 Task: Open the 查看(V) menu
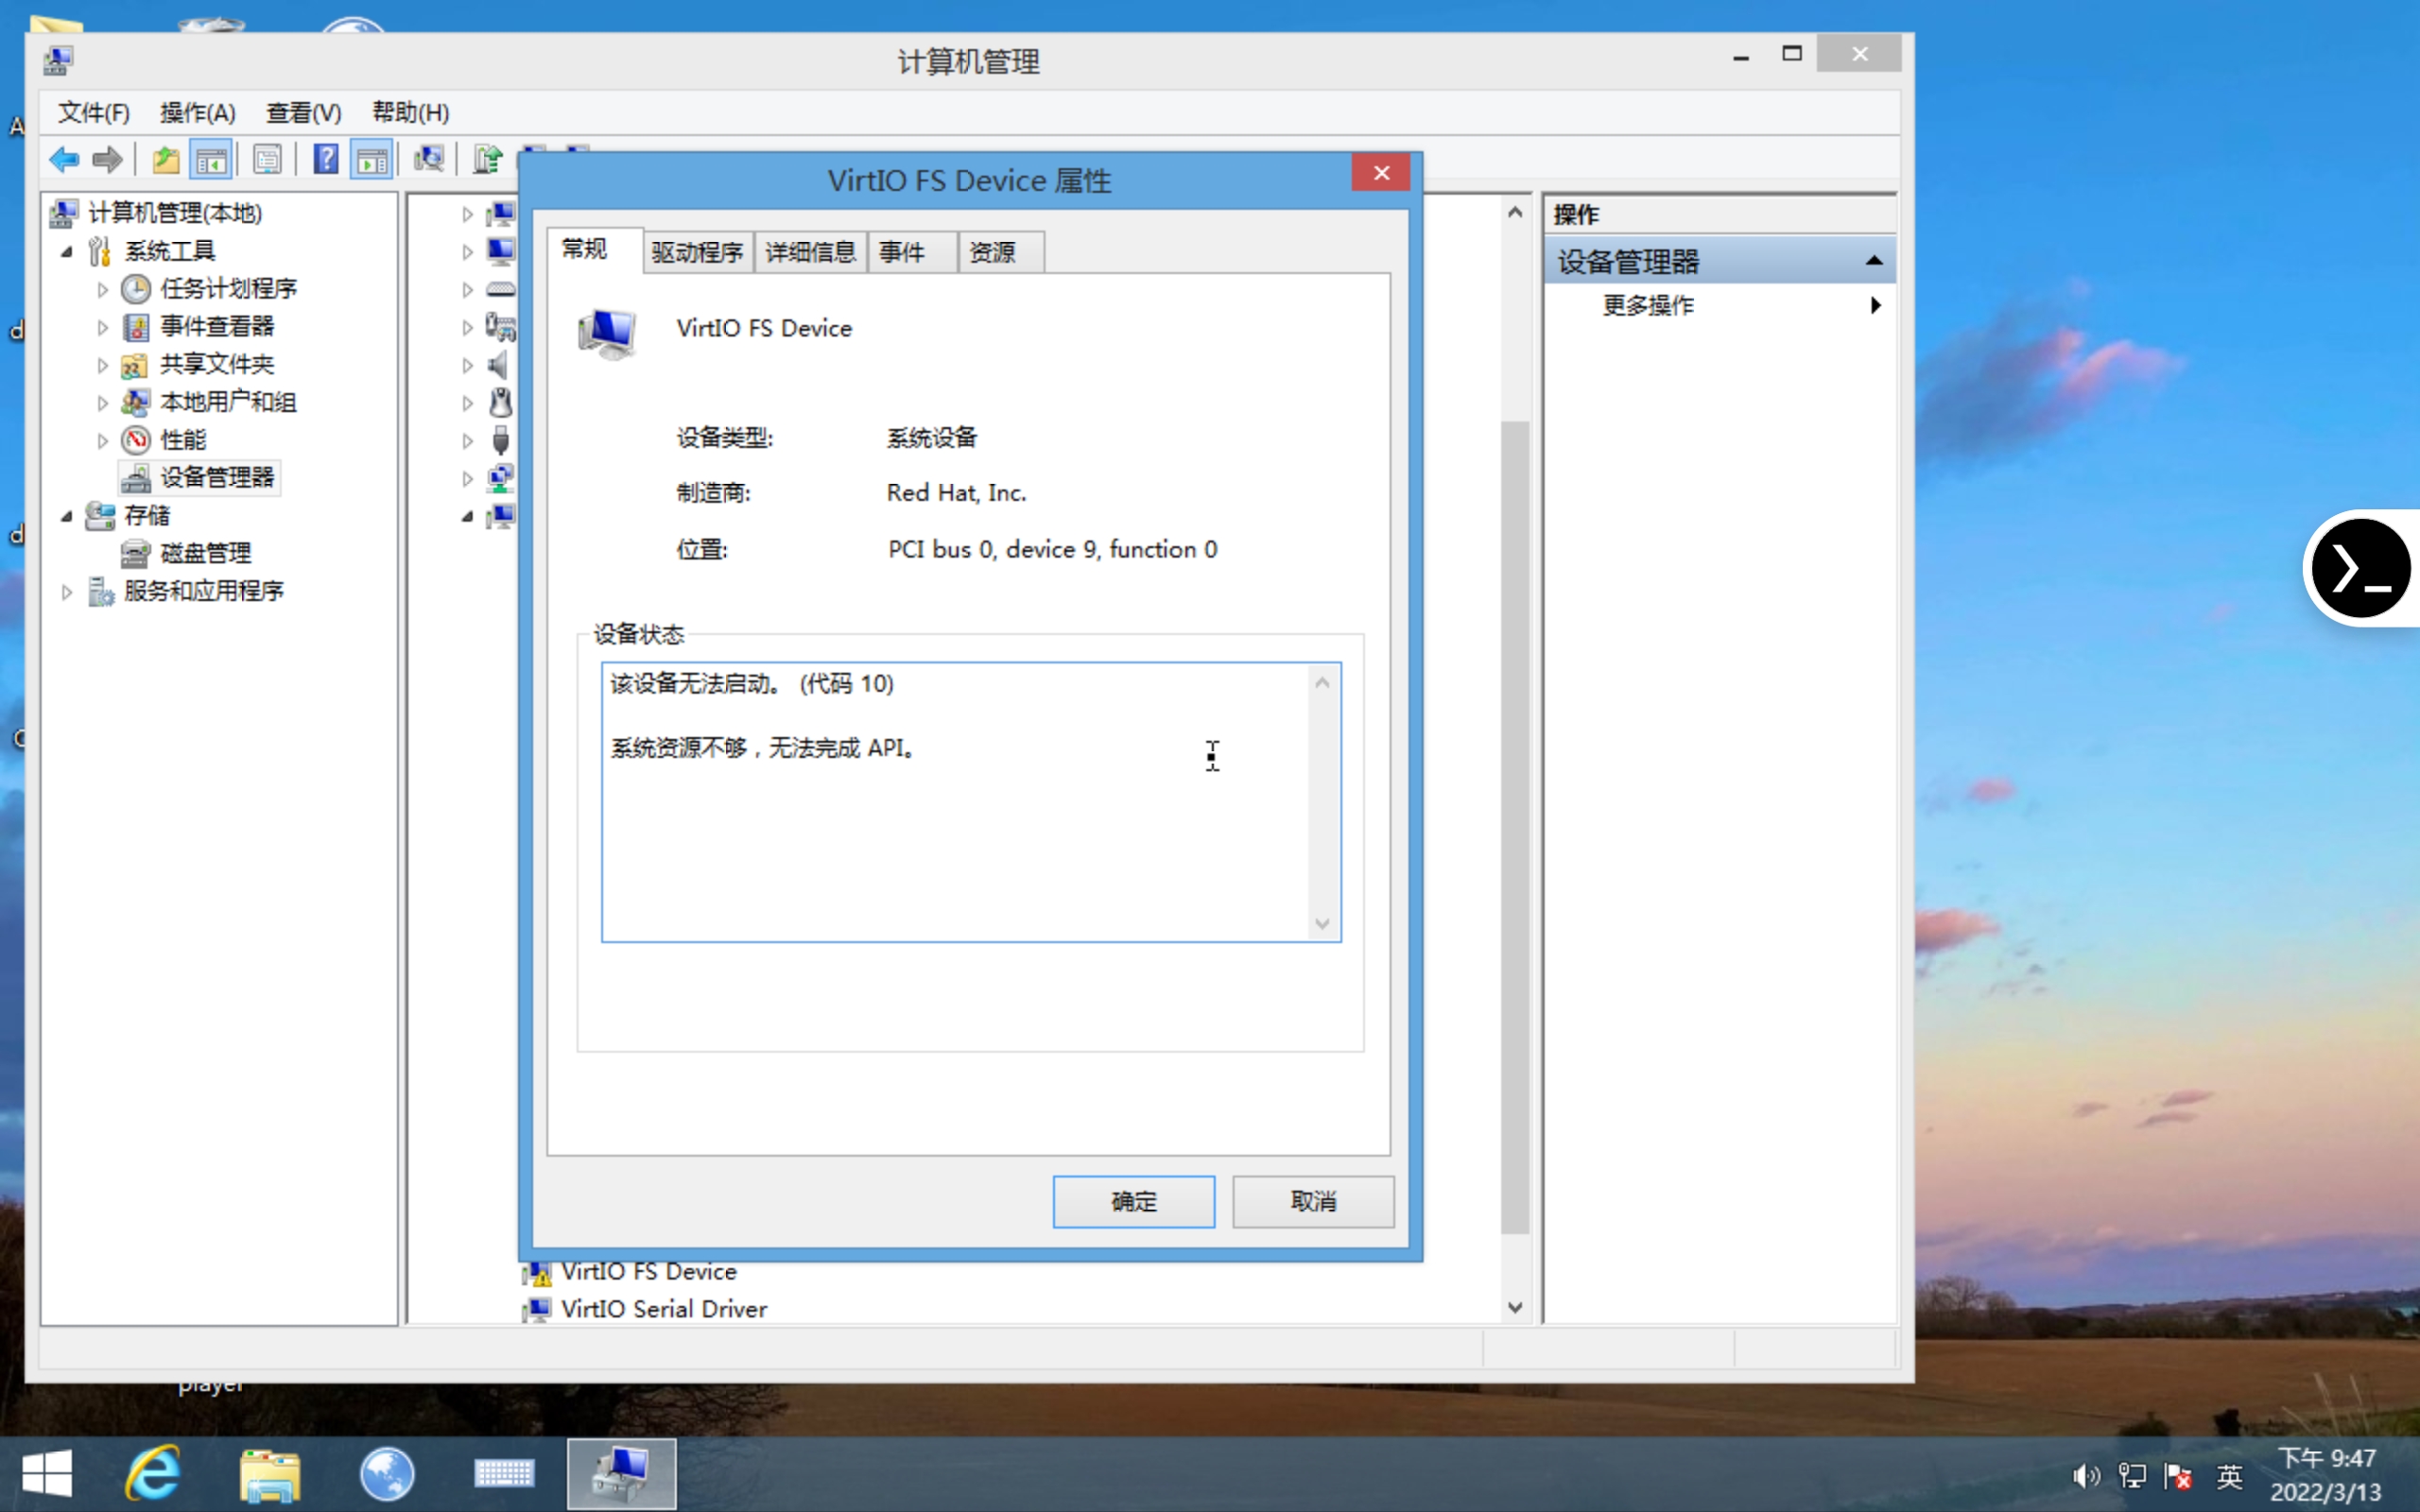(302, 112)
